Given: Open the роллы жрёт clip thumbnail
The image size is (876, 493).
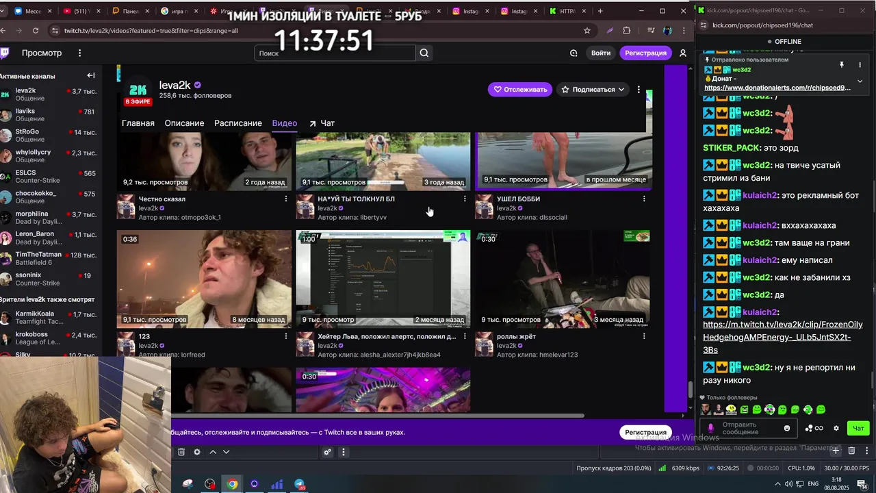Looking at the screenshot, I should click(x=563, y=279).
